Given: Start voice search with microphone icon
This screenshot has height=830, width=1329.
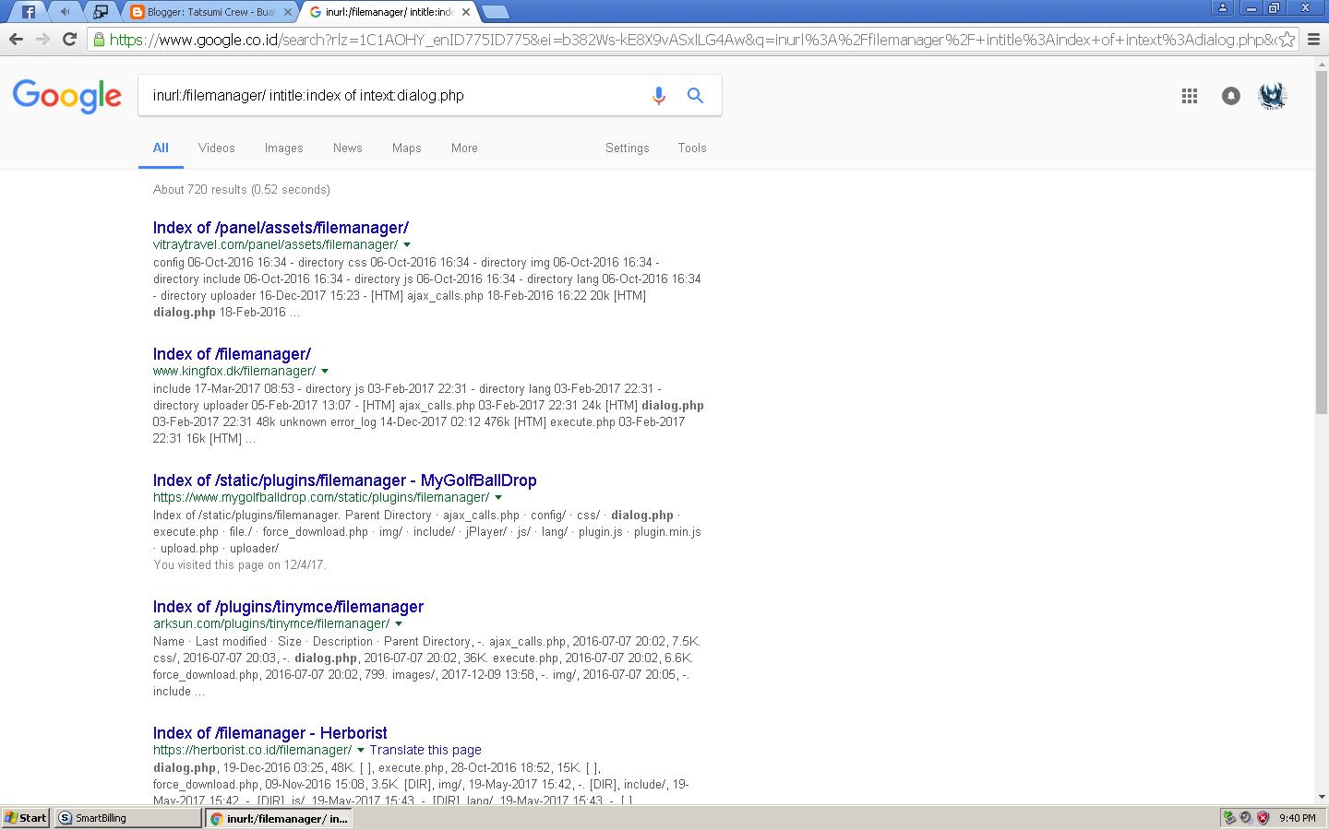Looking at the screenshot, I should pyautogui.click(x=658, y=95).
